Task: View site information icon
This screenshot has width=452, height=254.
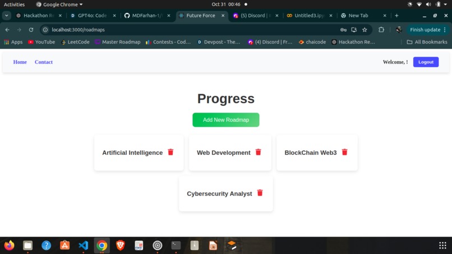Action: [45, 30]
